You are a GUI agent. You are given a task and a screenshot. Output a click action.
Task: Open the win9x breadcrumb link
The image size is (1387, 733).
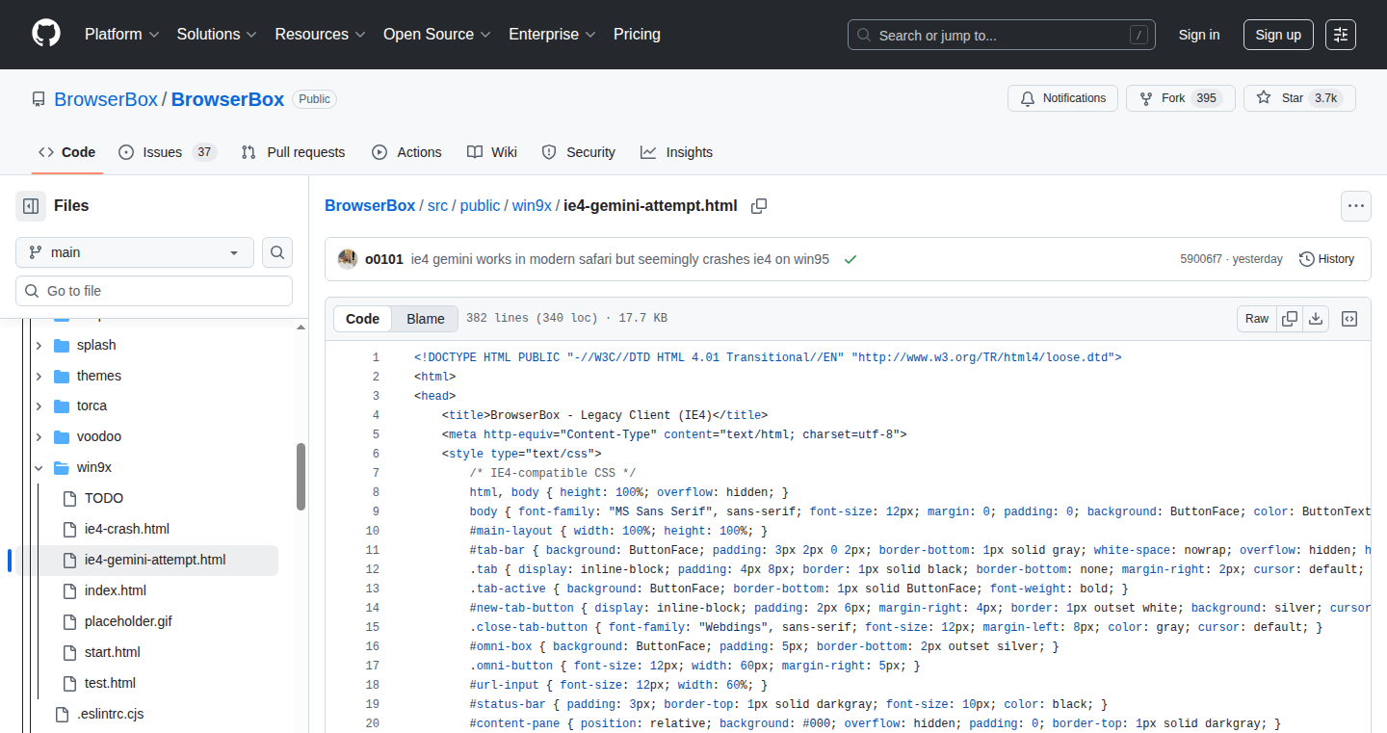click(x=532, y=206)
